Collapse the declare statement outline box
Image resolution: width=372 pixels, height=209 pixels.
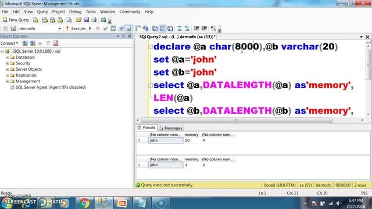click(150, 46)
